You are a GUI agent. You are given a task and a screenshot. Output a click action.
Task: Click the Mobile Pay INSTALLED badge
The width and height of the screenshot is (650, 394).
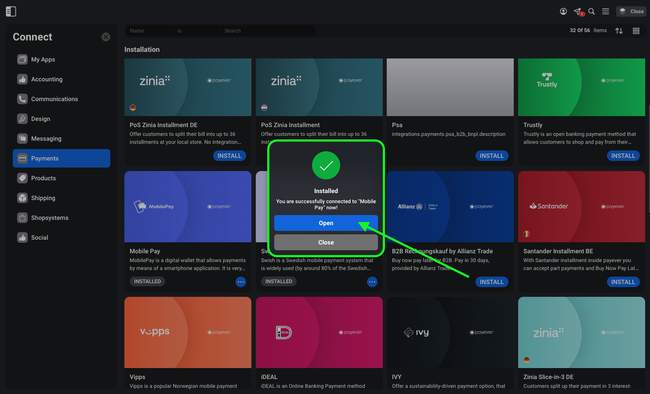coord(147,281)
